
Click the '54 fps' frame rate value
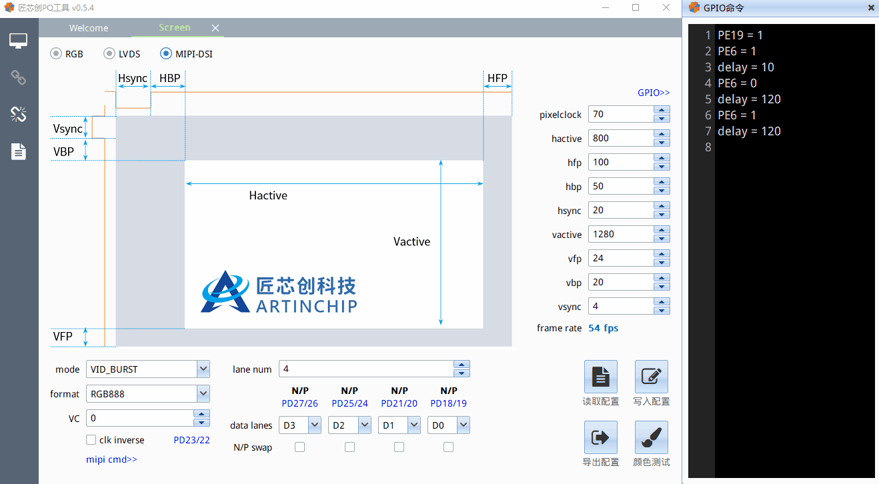point(604,328)
